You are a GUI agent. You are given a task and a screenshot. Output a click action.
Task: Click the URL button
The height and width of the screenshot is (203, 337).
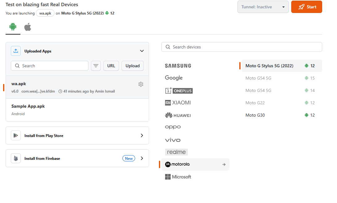point(111,66)
